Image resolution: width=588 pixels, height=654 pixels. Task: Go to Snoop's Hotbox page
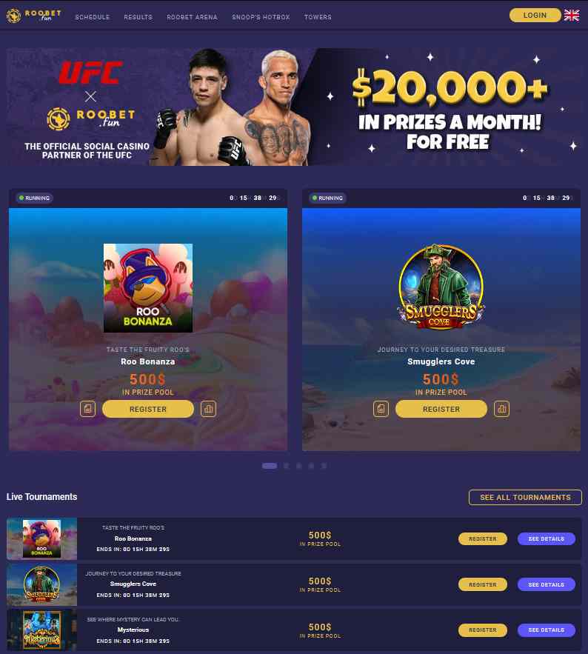261,17
